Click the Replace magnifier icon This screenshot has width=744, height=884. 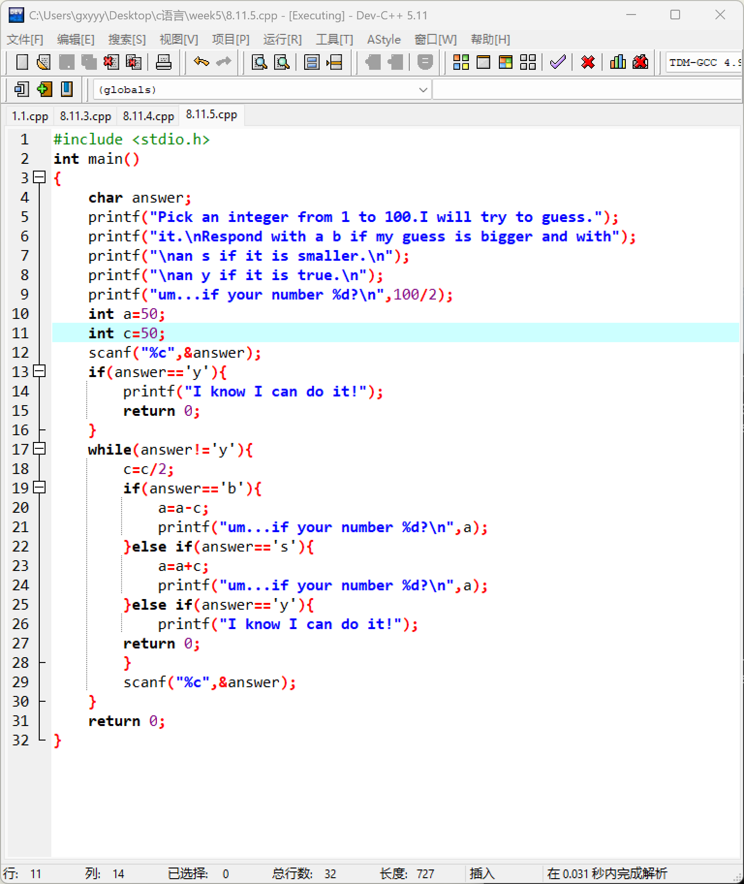pos(282,62)
